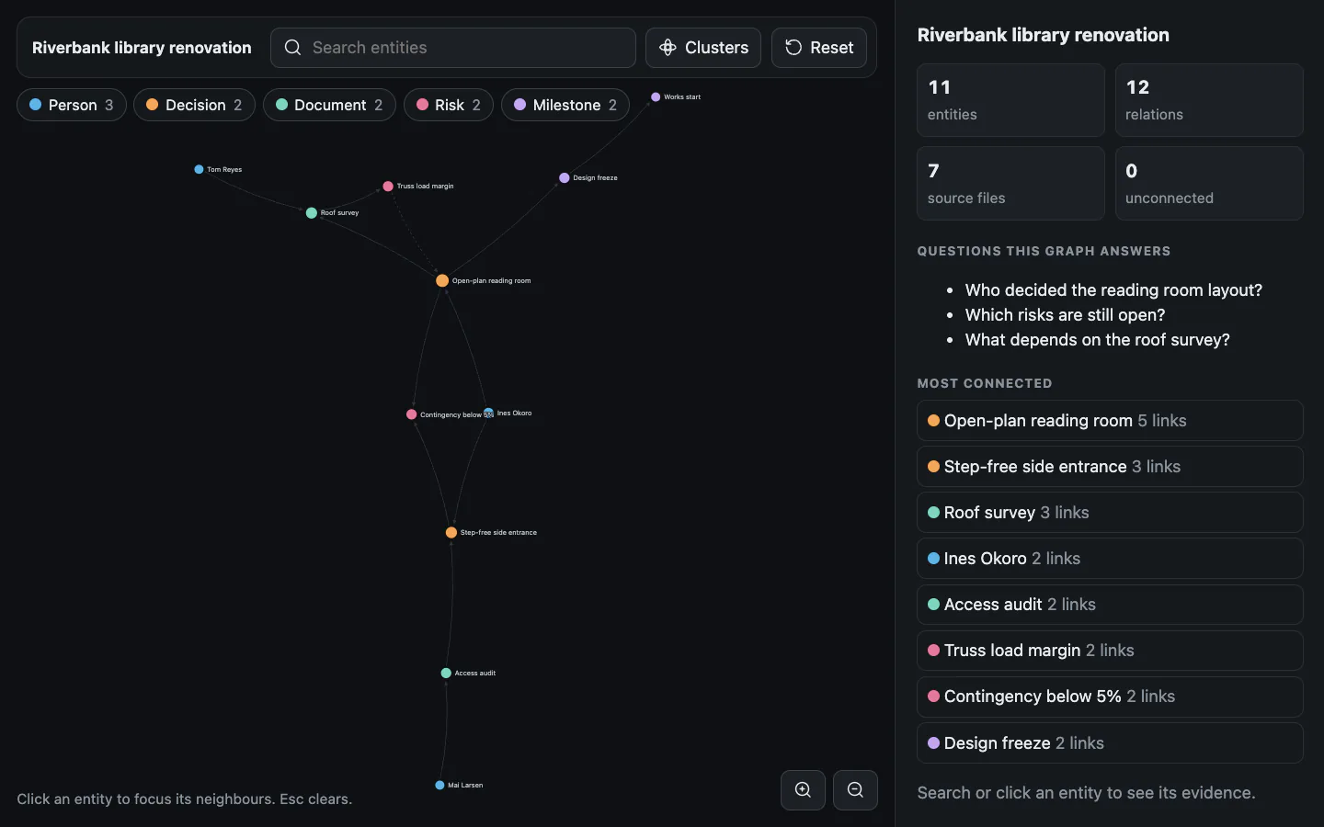1324x827 pixels.
Task: Select the Contingency below graph node
Action: [412, 414]
